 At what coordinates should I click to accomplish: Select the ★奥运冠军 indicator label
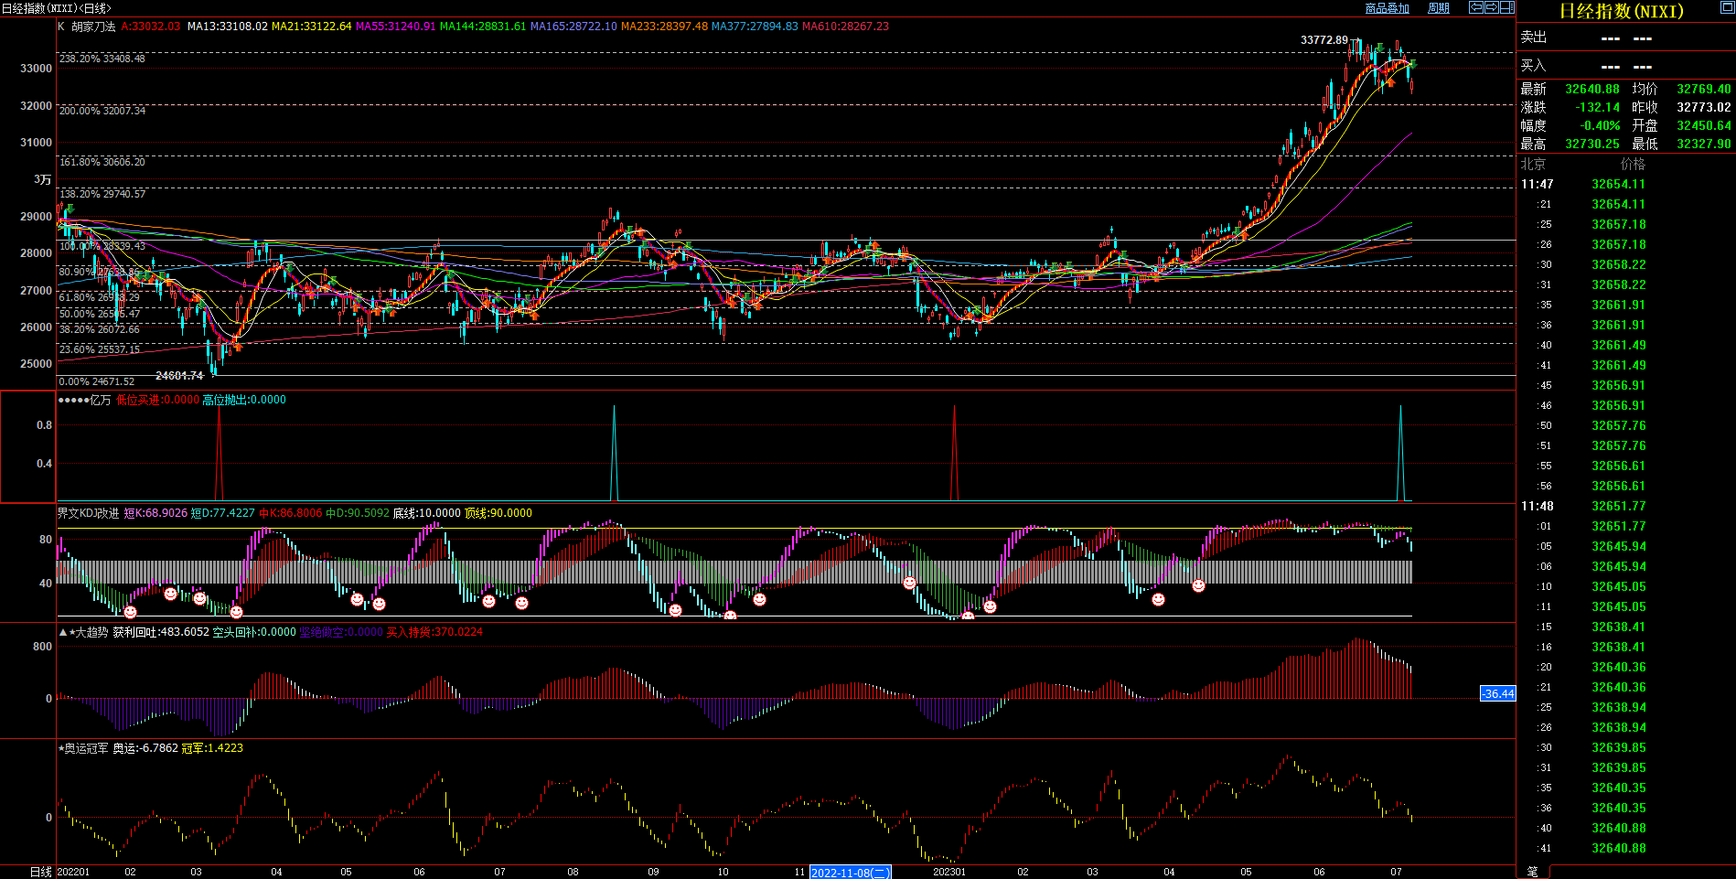82,748
